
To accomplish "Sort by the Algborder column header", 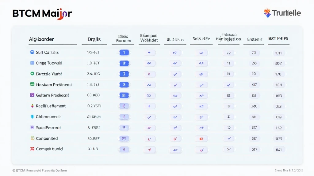I will point(41,39).
